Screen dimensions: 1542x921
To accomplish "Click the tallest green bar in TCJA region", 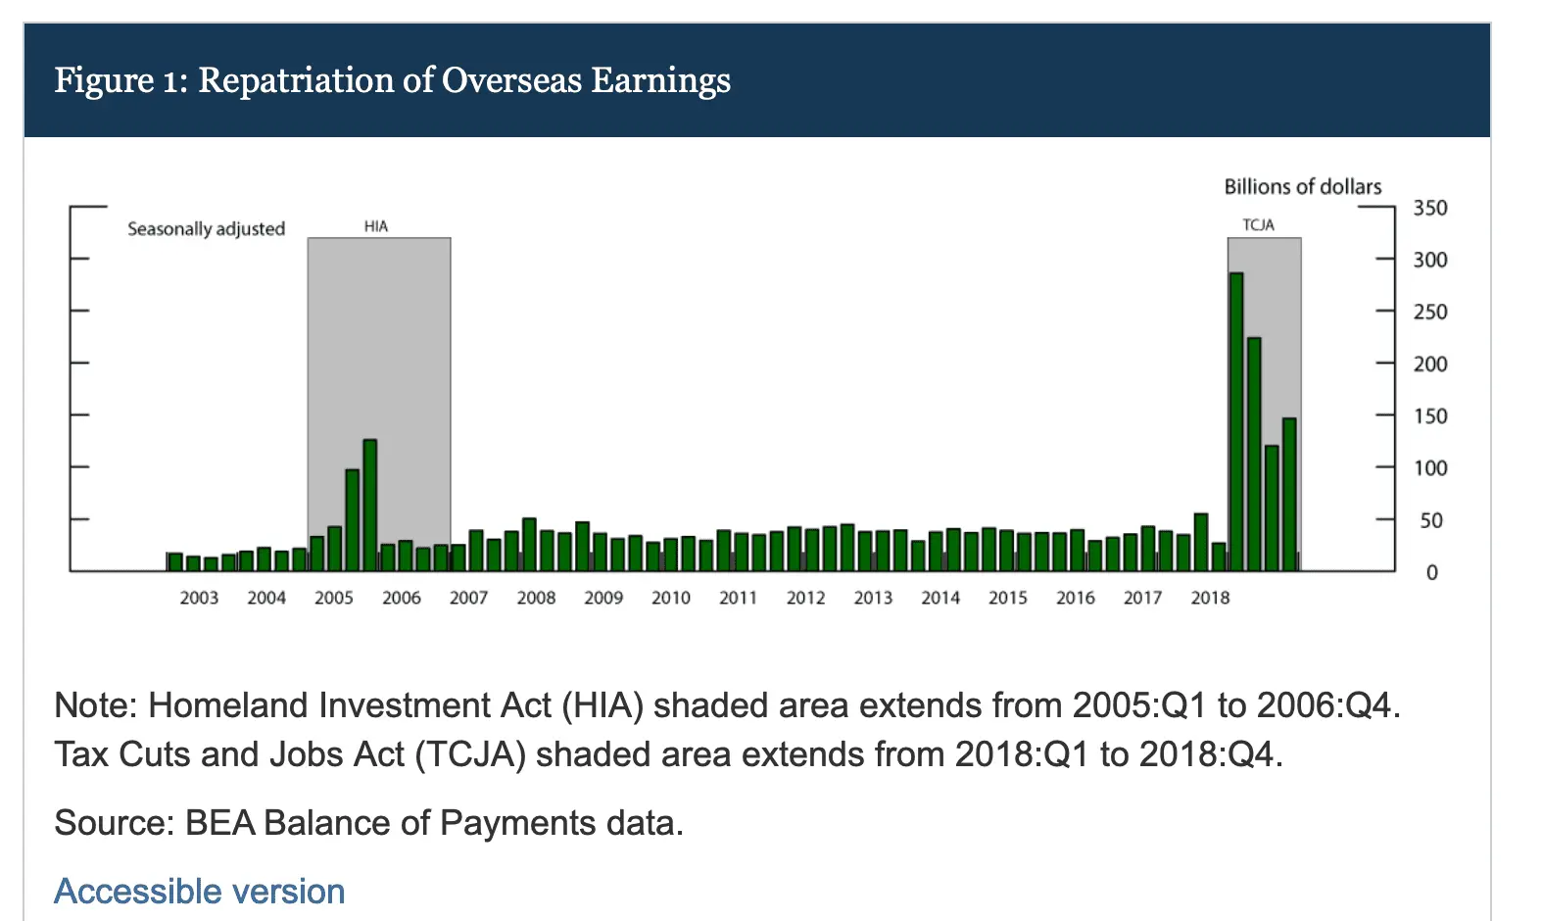I will 1235,421.
